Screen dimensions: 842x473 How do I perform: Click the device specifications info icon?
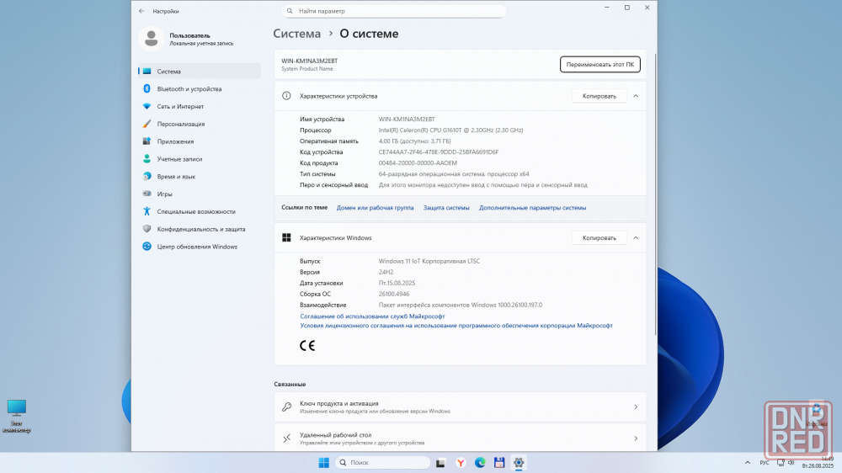pos(286,96)
